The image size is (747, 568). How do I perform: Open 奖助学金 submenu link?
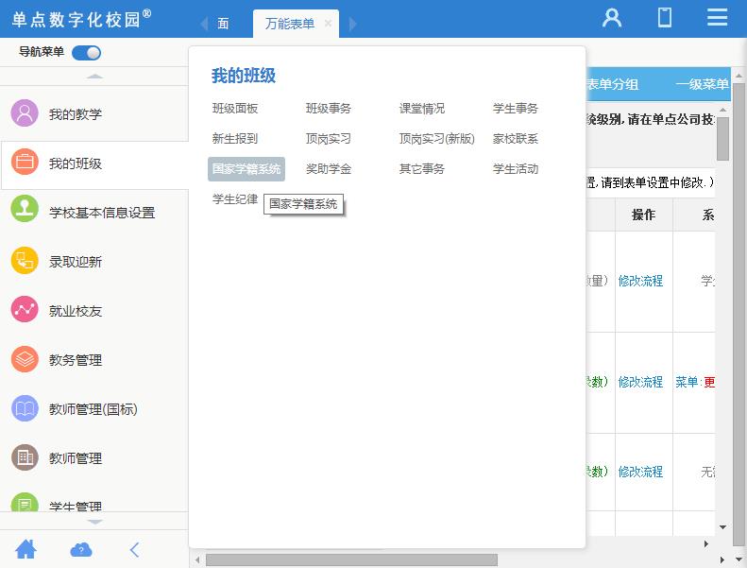(329, 169)
